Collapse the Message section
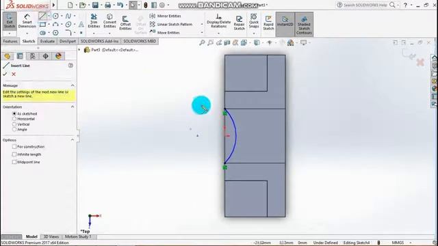 [73, 85]
